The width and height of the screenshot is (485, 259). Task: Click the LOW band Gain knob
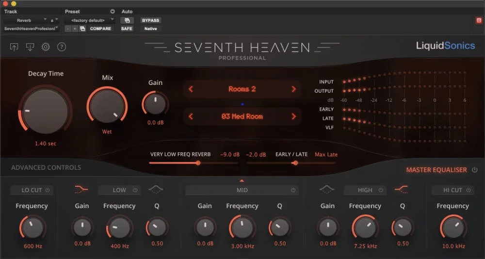[x=82, y=227]
